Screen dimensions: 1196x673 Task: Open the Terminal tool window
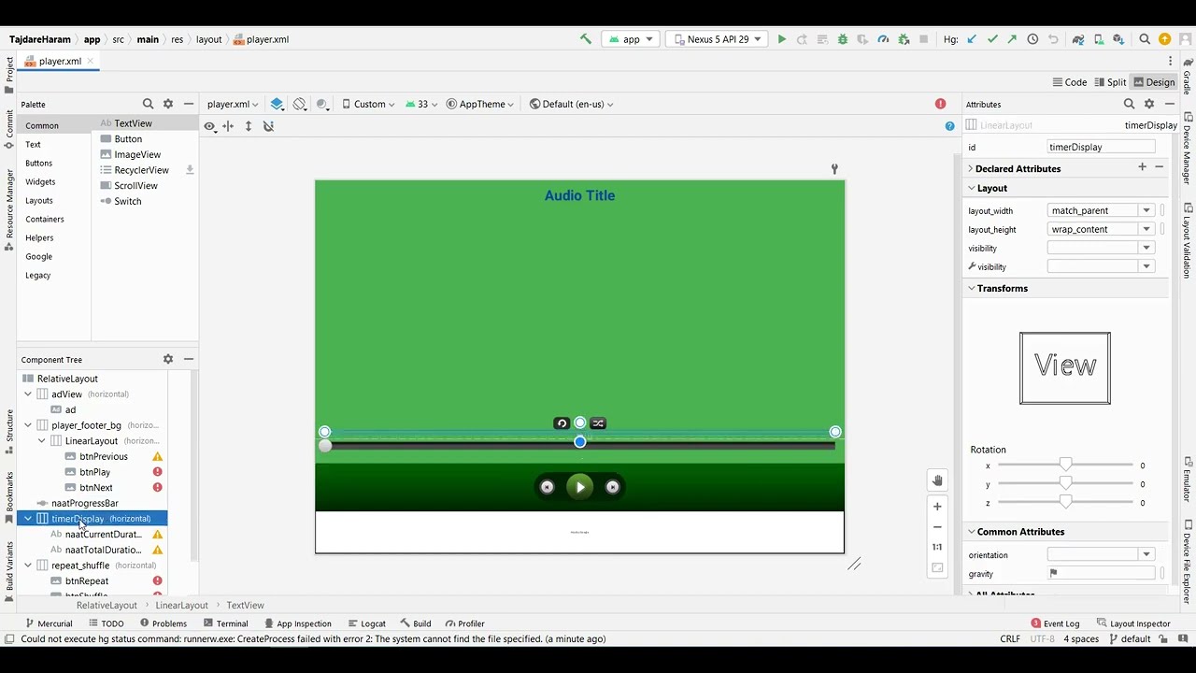tap(224, 623)
